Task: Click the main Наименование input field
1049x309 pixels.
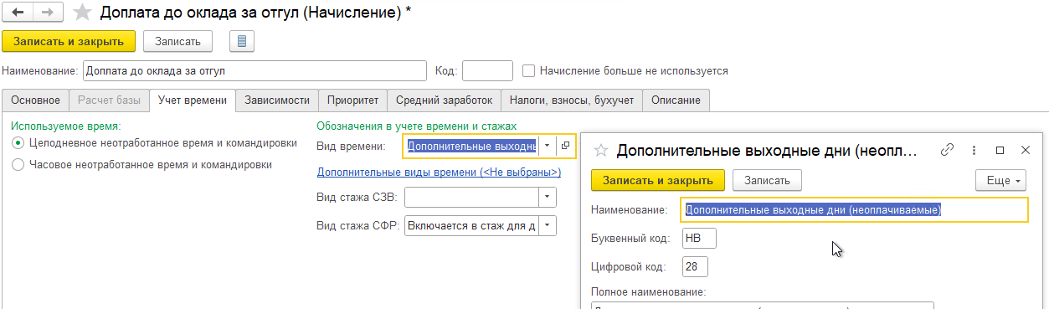Action: tap(255, 71)
